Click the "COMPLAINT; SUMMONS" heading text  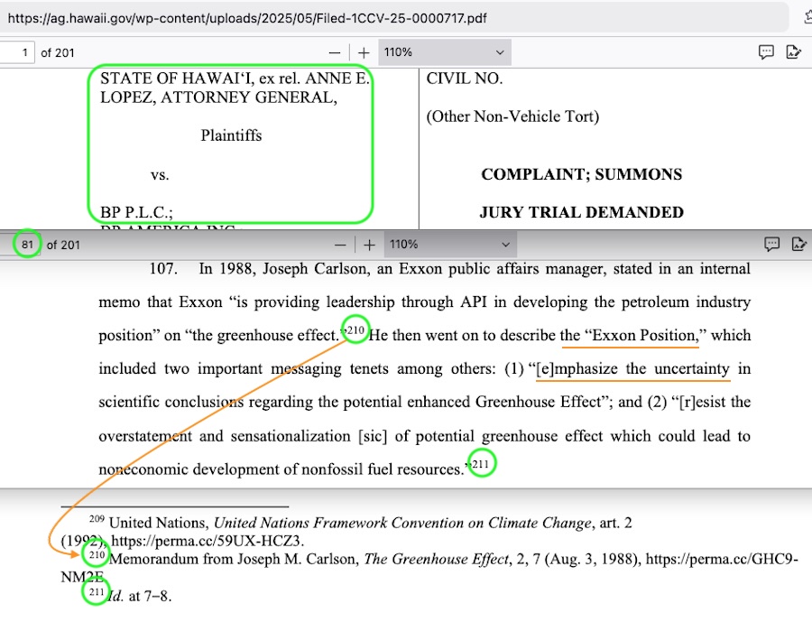[581, 174]
